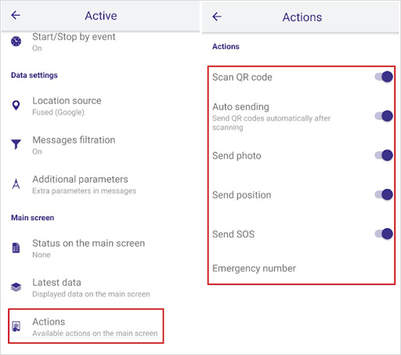Click the Status on main screen document icon
The image size is (401, 355).
tap(16, 248)
